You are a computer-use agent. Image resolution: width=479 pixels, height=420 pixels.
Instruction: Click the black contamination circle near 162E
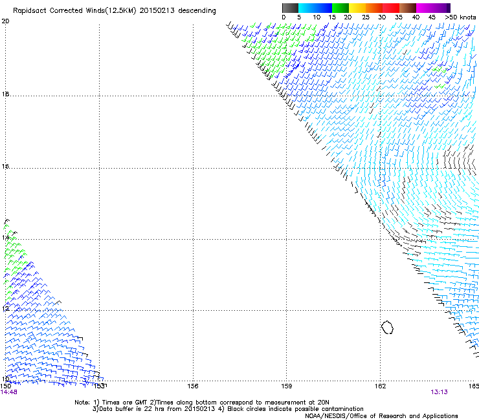click(x=387, y=327)
